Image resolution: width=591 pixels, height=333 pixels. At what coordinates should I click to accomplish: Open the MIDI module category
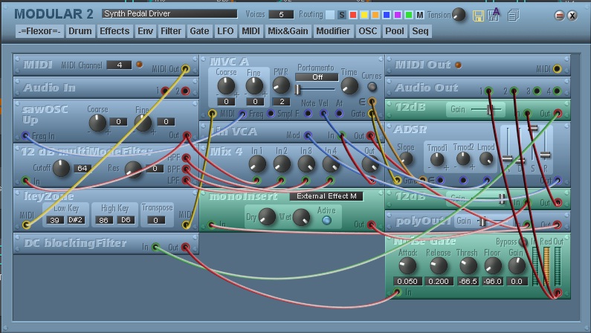[251, 31]
